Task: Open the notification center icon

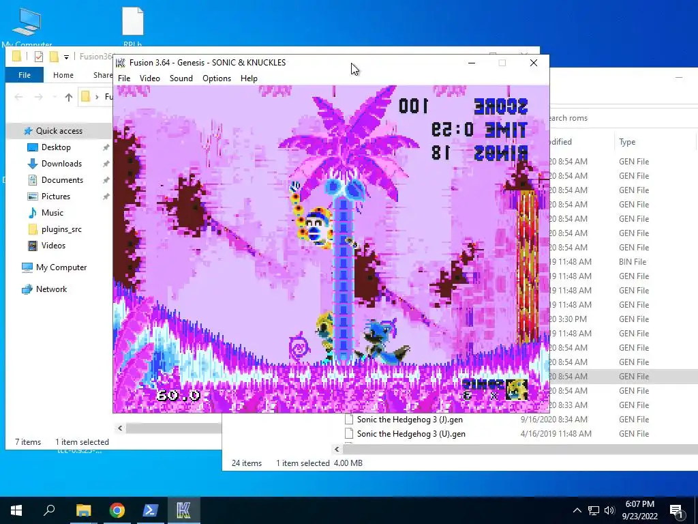Action: (676, 510)
